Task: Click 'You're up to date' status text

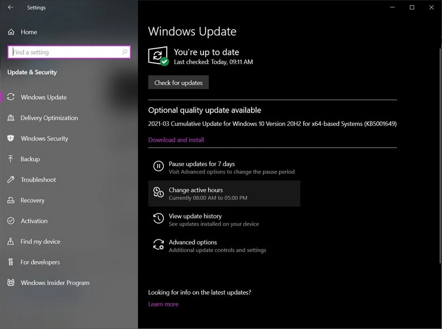Action: tap(206, 52)
